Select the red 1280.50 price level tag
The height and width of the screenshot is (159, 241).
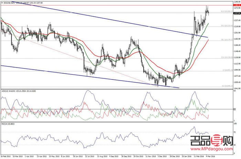pyautogui.click(x=237, y=5)
